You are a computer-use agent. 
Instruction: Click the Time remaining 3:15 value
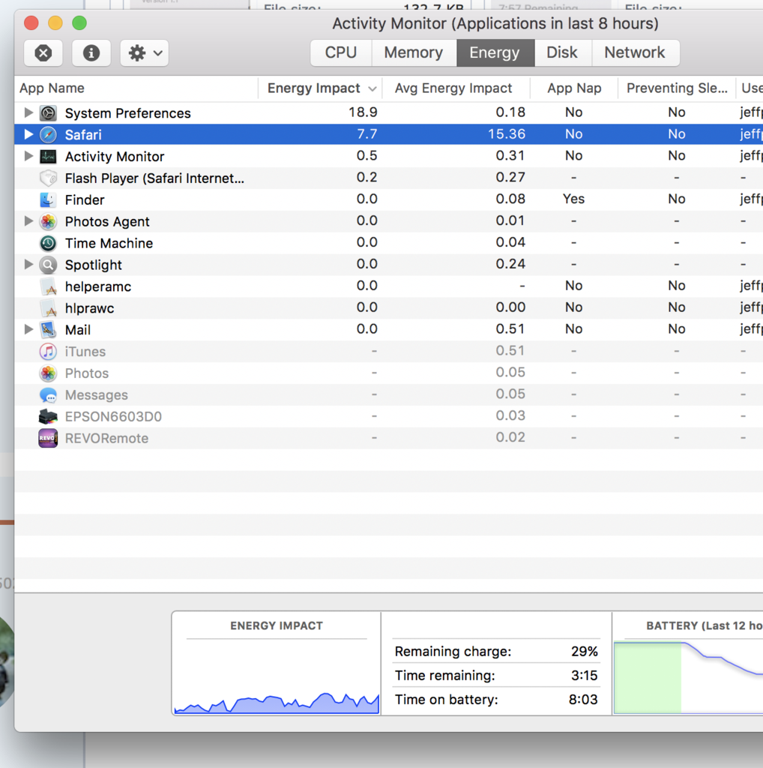coord(585,676)
